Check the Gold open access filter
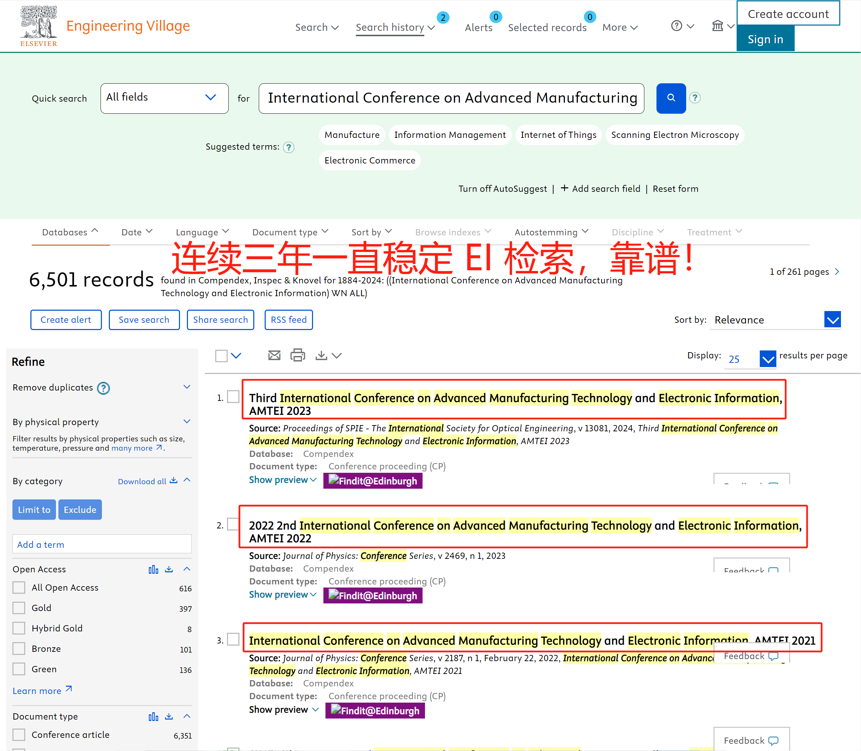Screen dimensions: 861x751 (x=19, y=608)
